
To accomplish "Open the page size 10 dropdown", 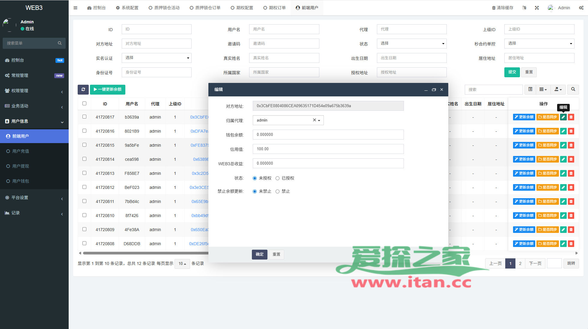I will tap(182, 264).
